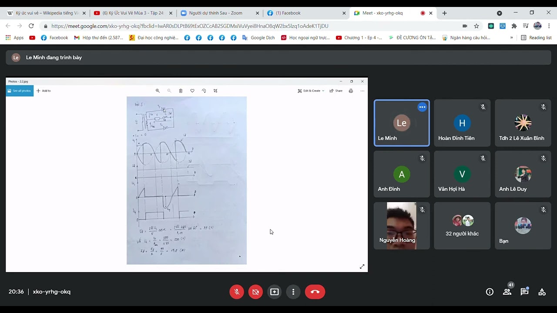Image resolution: width=557 pixels, height=313 pixels.
Task: Print the photo with printer icon
Action: tap(351, 91)
